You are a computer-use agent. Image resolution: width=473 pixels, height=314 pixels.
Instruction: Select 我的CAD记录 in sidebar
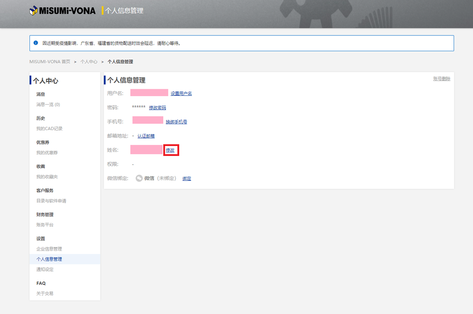click(x=49, y=129)
